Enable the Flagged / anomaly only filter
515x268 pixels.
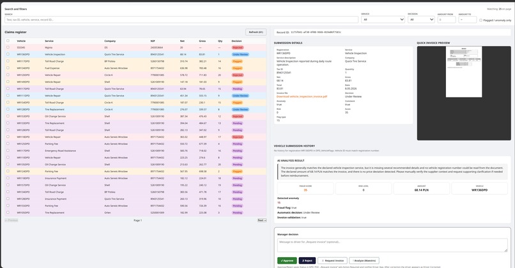[x=481, y=20]
